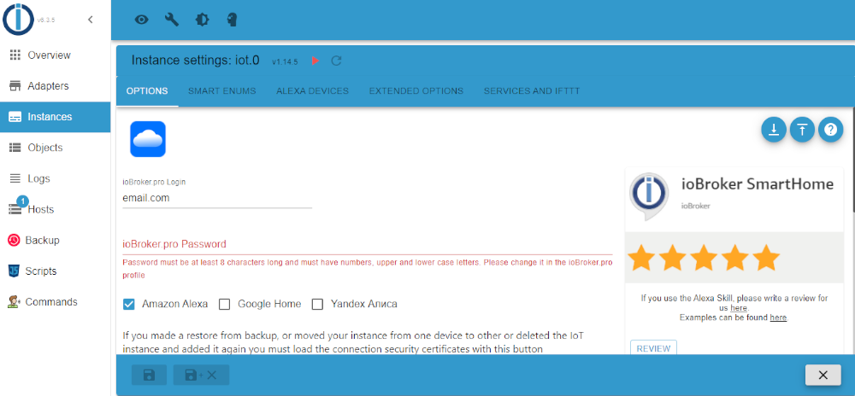Viewport: 855px width, 396px height.
Task: Uncheck the Amazon Alexa checkbox
Action: [x=129, y=304]
